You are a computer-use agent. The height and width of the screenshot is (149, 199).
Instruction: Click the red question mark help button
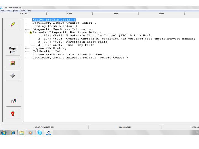13,114
